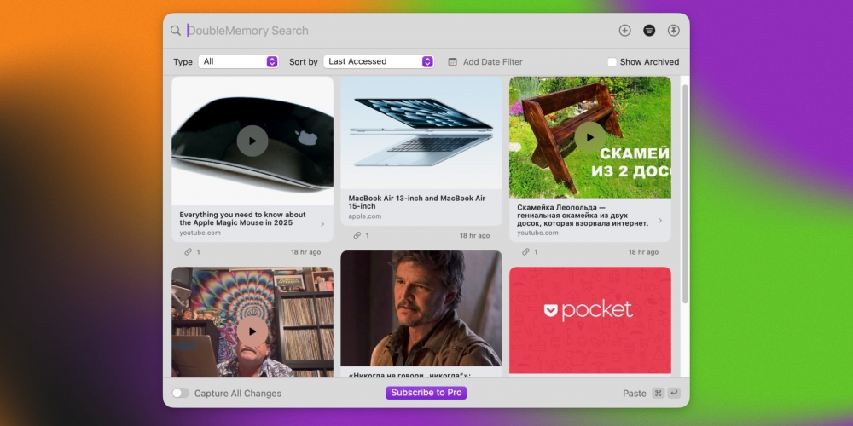The width and height of the screenshot is (853, 426).
Task: Expand chevron on the Скамейка Леопольда card
Action: [660, 220]
